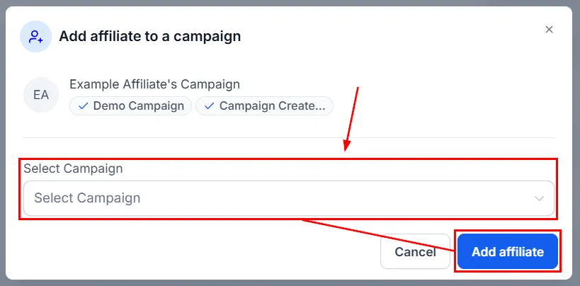Click the Select Campaign label above the field
580x286 pixels.
coord(73,168)
